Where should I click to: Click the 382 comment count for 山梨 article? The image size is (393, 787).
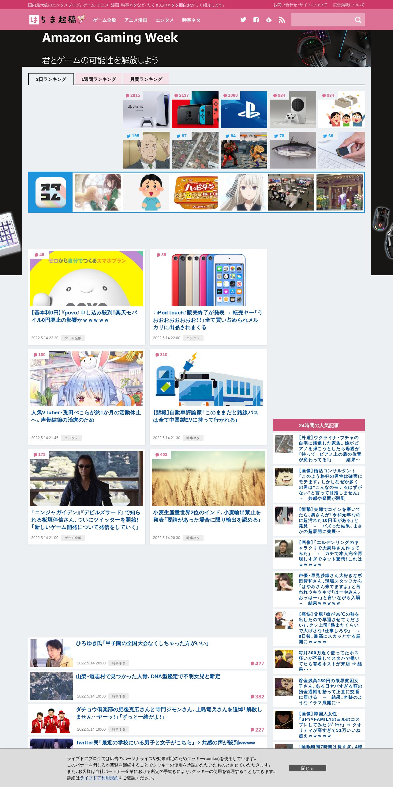(257, 697)
